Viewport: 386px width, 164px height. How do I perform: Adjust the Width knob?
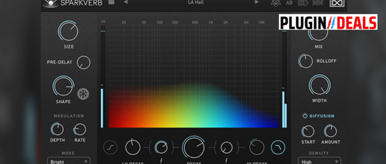tap(320, 85)
